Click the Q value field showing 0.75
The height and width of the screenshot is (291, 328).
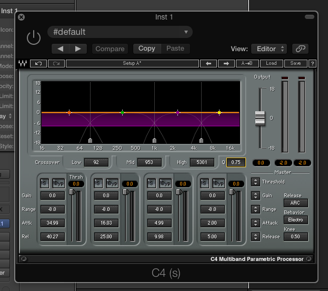(x=236, y=162)
